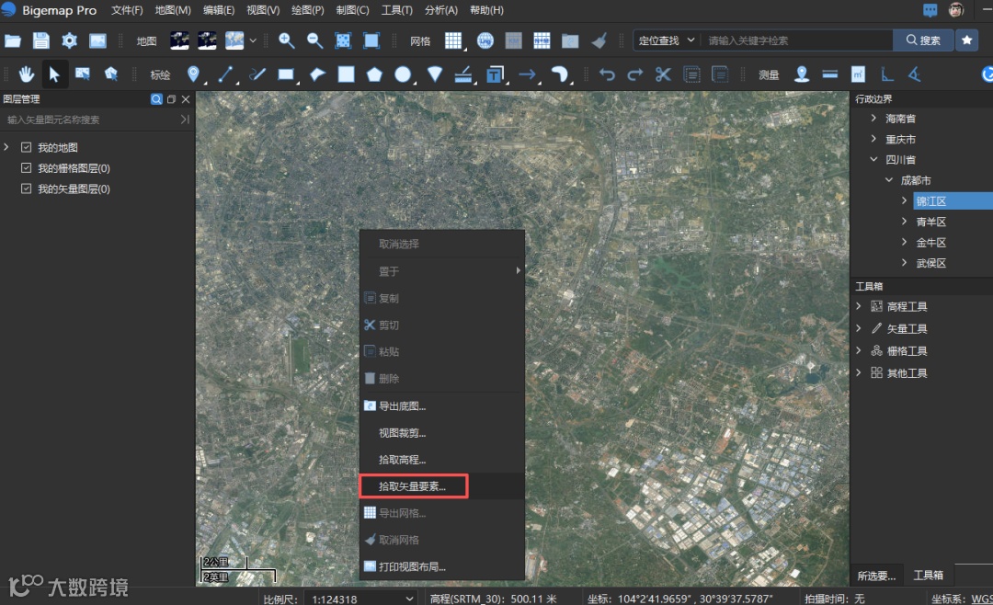Image resolution: width=993 pixels, height=605 pixels.
Task: Click the undo arrow icon
Action: [607, 74]
